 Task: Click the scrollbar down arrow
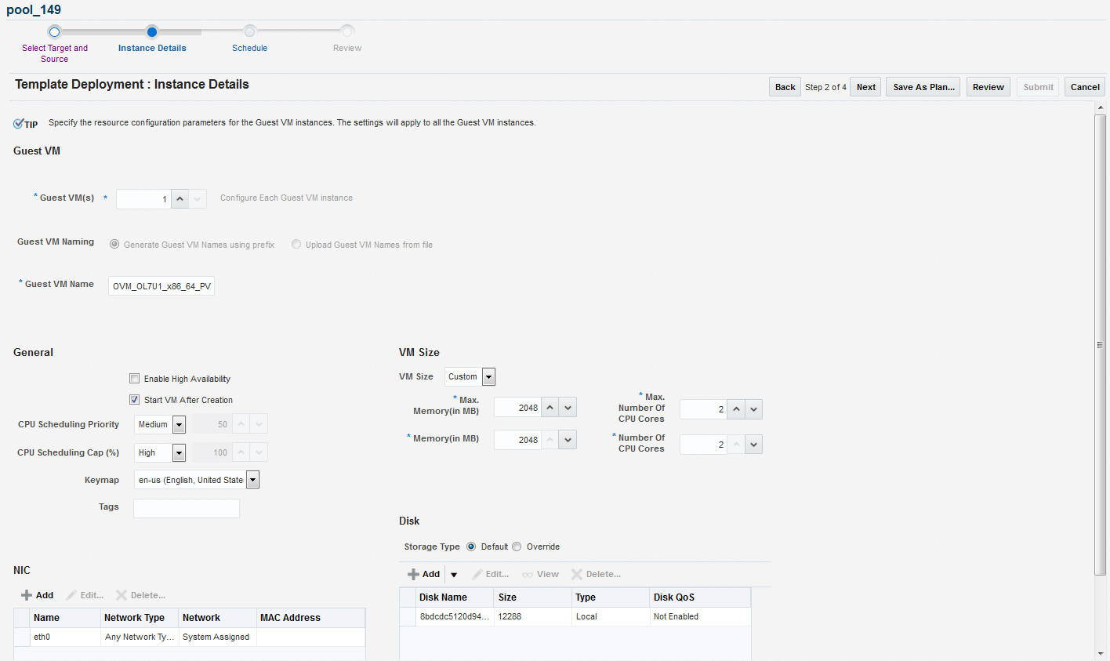(1100, 654)
